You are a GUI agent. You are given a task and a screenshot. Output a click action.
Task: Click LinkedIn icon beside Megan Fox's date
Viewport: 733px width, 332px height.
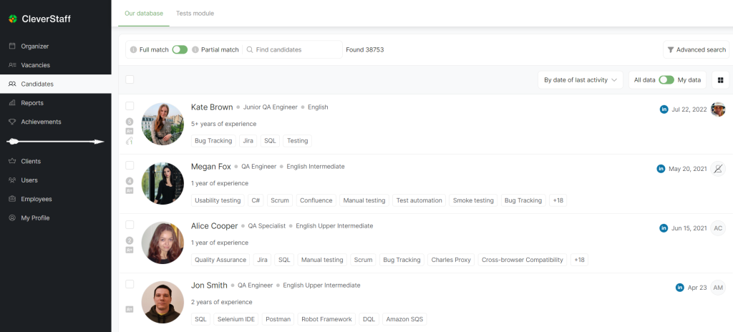pyautogui.click(x=661, y=169)
